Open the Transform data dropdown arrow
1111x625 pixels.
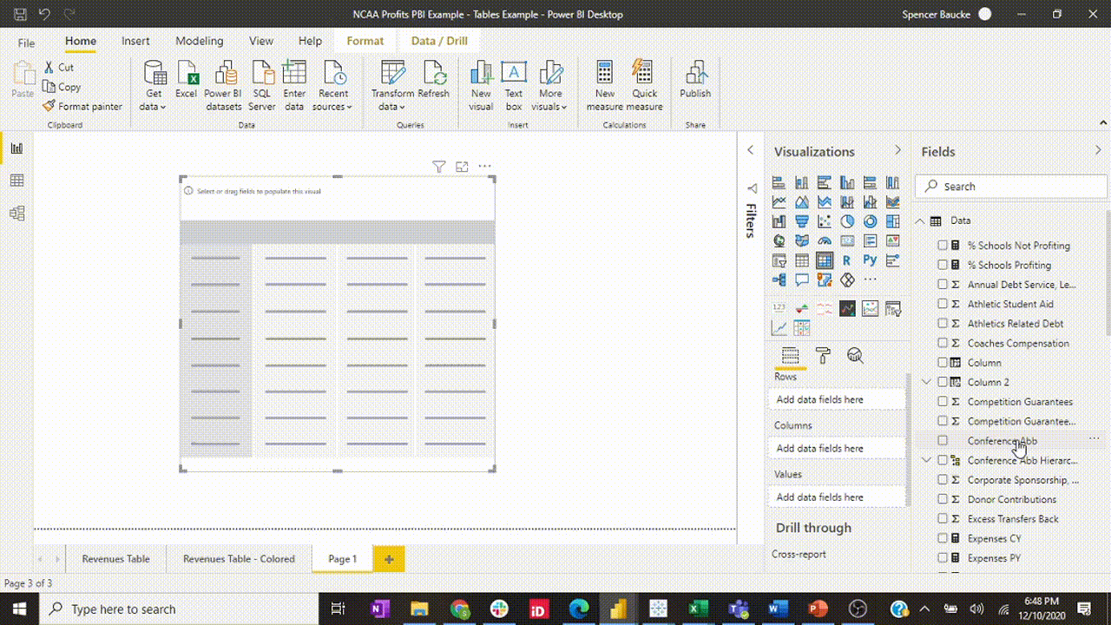coord(402,108)
